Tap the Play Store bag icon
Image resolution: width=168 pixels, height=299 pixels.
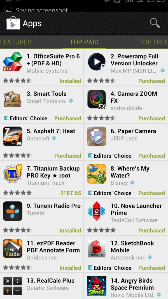(13, 23)
